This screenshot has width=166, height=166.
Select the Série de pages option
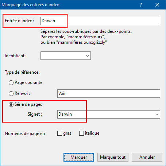11,104
